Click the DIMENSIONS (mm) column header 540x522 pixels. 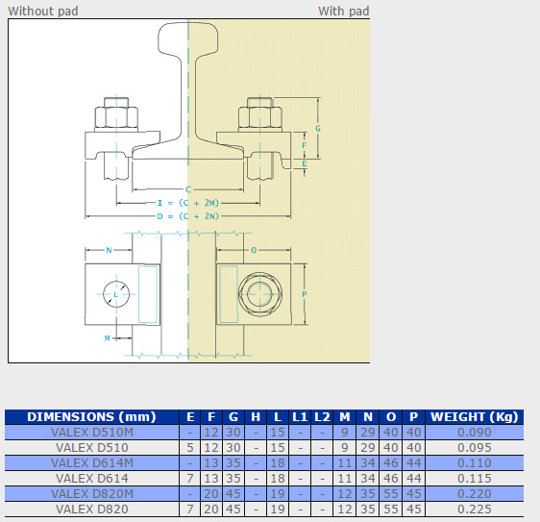point(91,417)
